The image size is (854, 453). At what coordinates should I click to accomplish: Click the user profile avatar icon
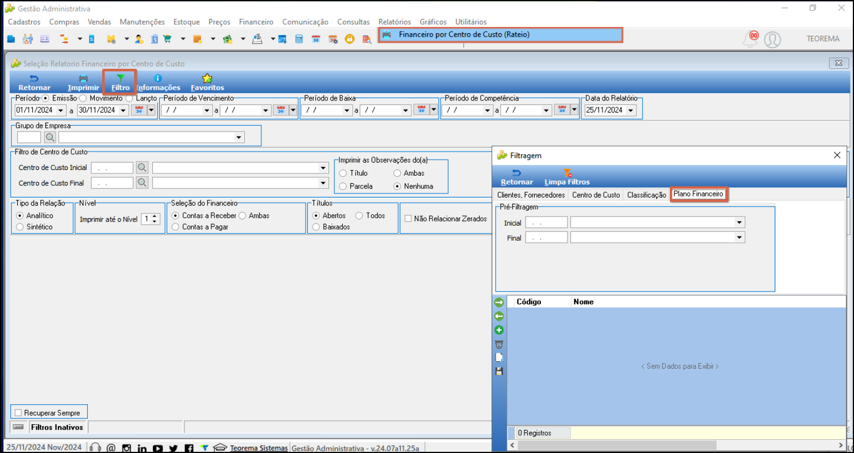[x=773, y=39]
